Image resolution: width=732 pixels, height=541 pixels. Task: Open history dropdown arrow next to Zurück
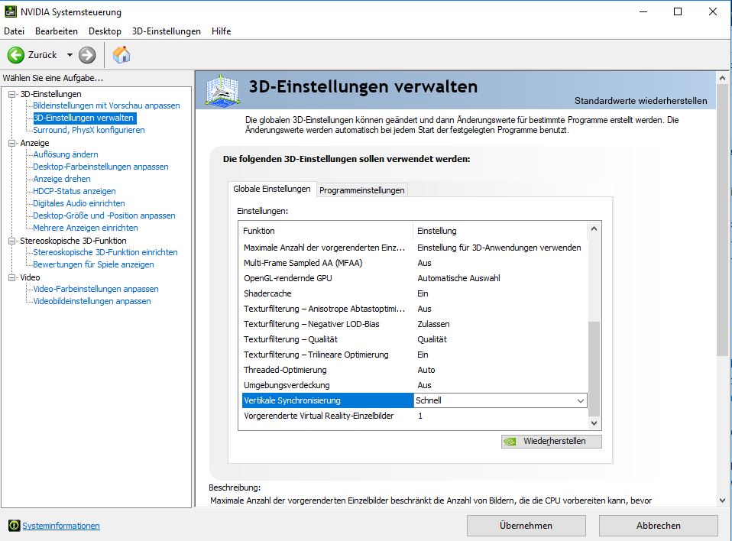click(x=70, y=55)
